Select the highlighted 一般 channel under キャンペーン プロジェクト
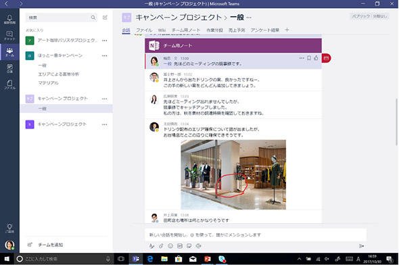 [x=66, y=109]
